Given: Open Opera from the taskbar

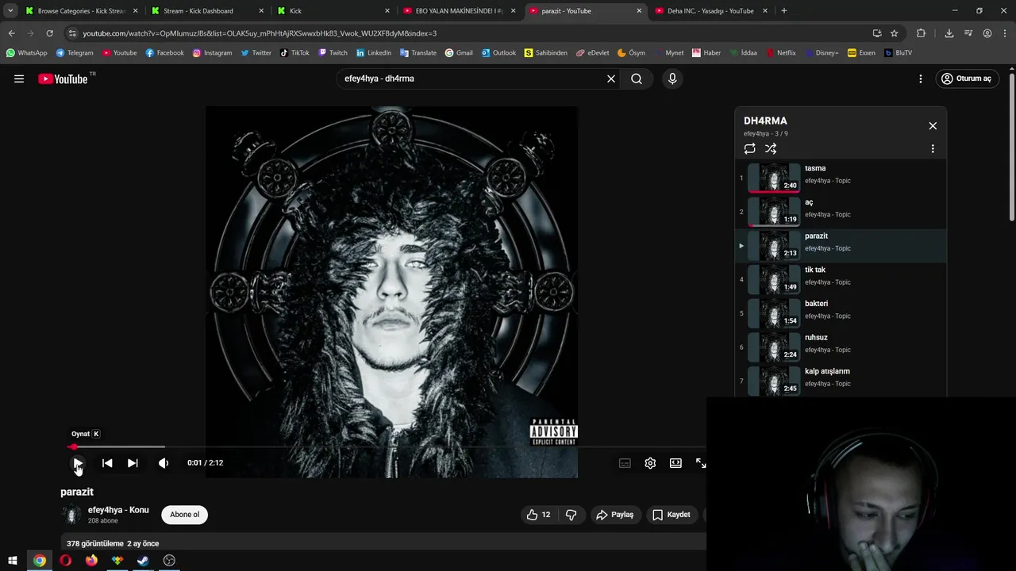Looking at the screenshot, I should [65, 561].
